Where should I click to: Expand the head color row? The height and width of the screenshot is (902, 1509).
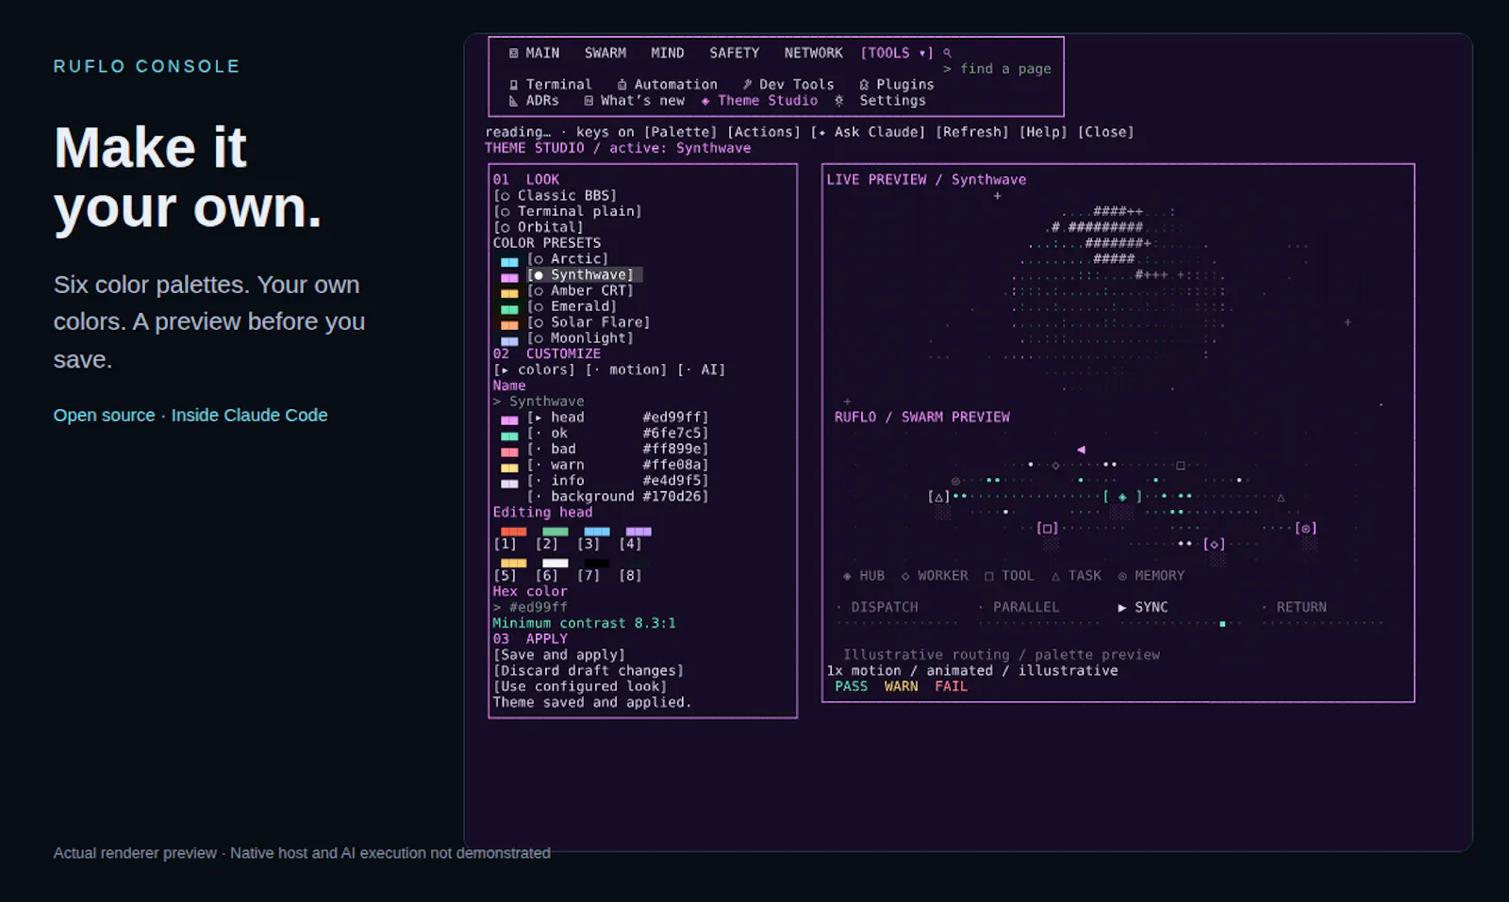coord(617,418)
